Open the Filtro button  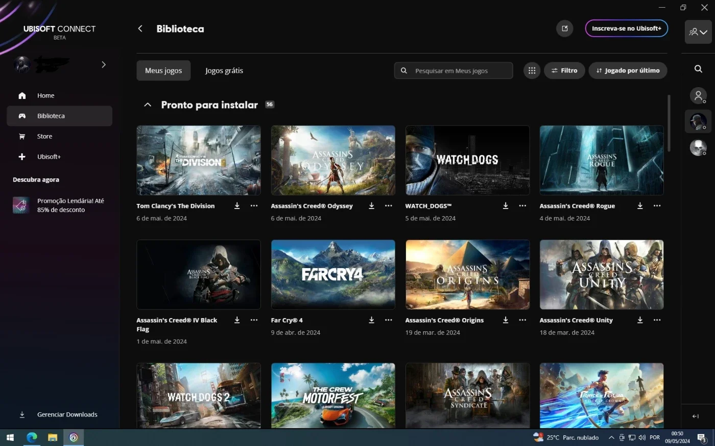pyautogui.click(x=564, y=71)
